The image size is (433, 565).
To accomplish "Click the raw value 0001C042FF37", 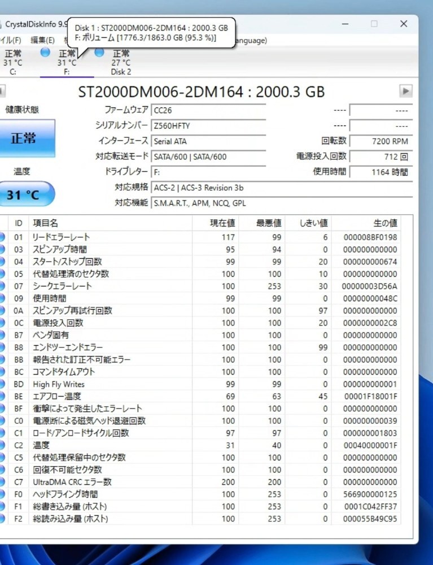I will pos(371,507).
